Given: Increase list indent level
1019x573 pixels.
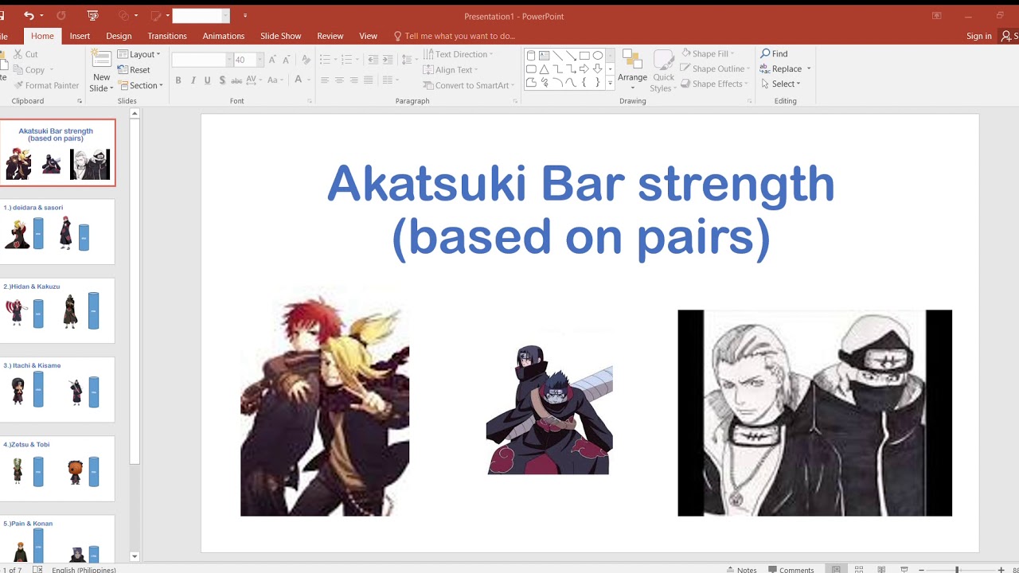Looking at the screenshot, I should [x=388, y=60].
